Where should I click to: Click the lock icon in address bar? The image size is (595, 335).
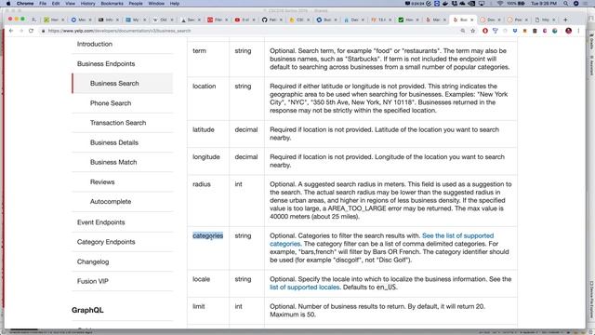tap(44, 31)
